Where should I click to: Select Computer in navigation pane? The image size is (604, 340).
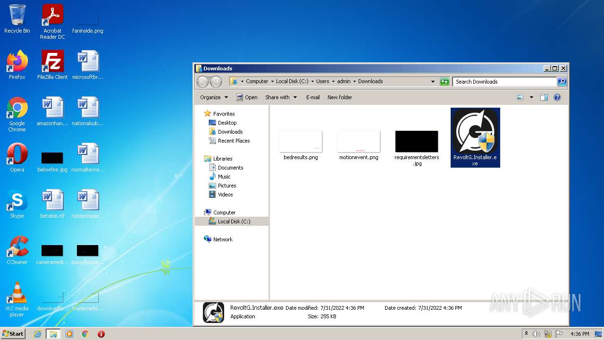coord(224,212)
